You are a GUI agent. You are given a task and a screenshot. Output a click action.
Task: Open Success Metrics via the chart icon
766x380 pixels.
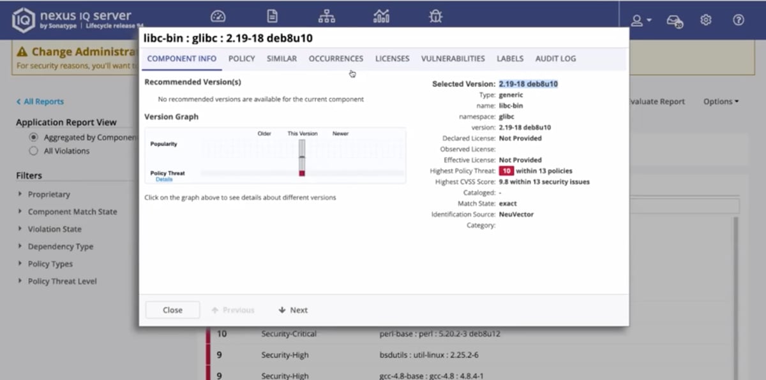coord(381,17)
